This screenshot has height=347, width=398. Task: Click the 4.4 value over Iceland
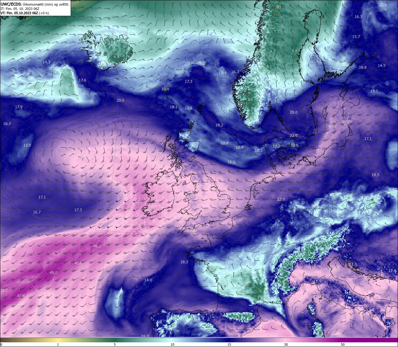point(116,57)
